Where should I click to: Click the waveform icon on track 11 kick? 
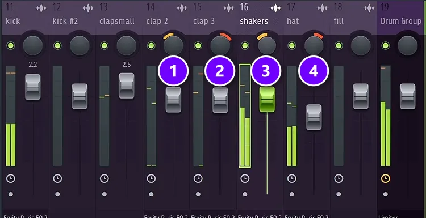point(41,8)
